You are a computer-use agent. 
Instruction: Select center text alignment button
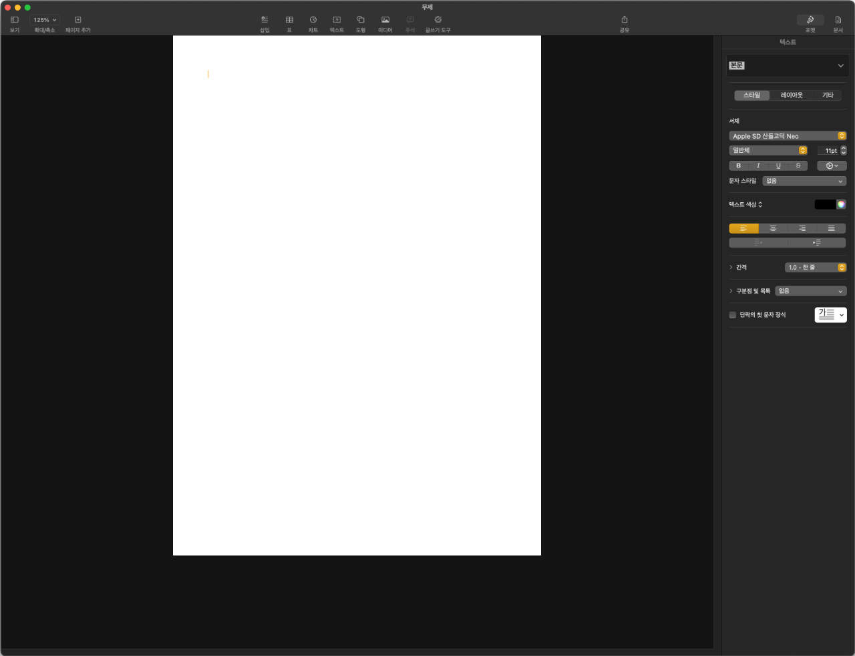(x=773, y=228)
